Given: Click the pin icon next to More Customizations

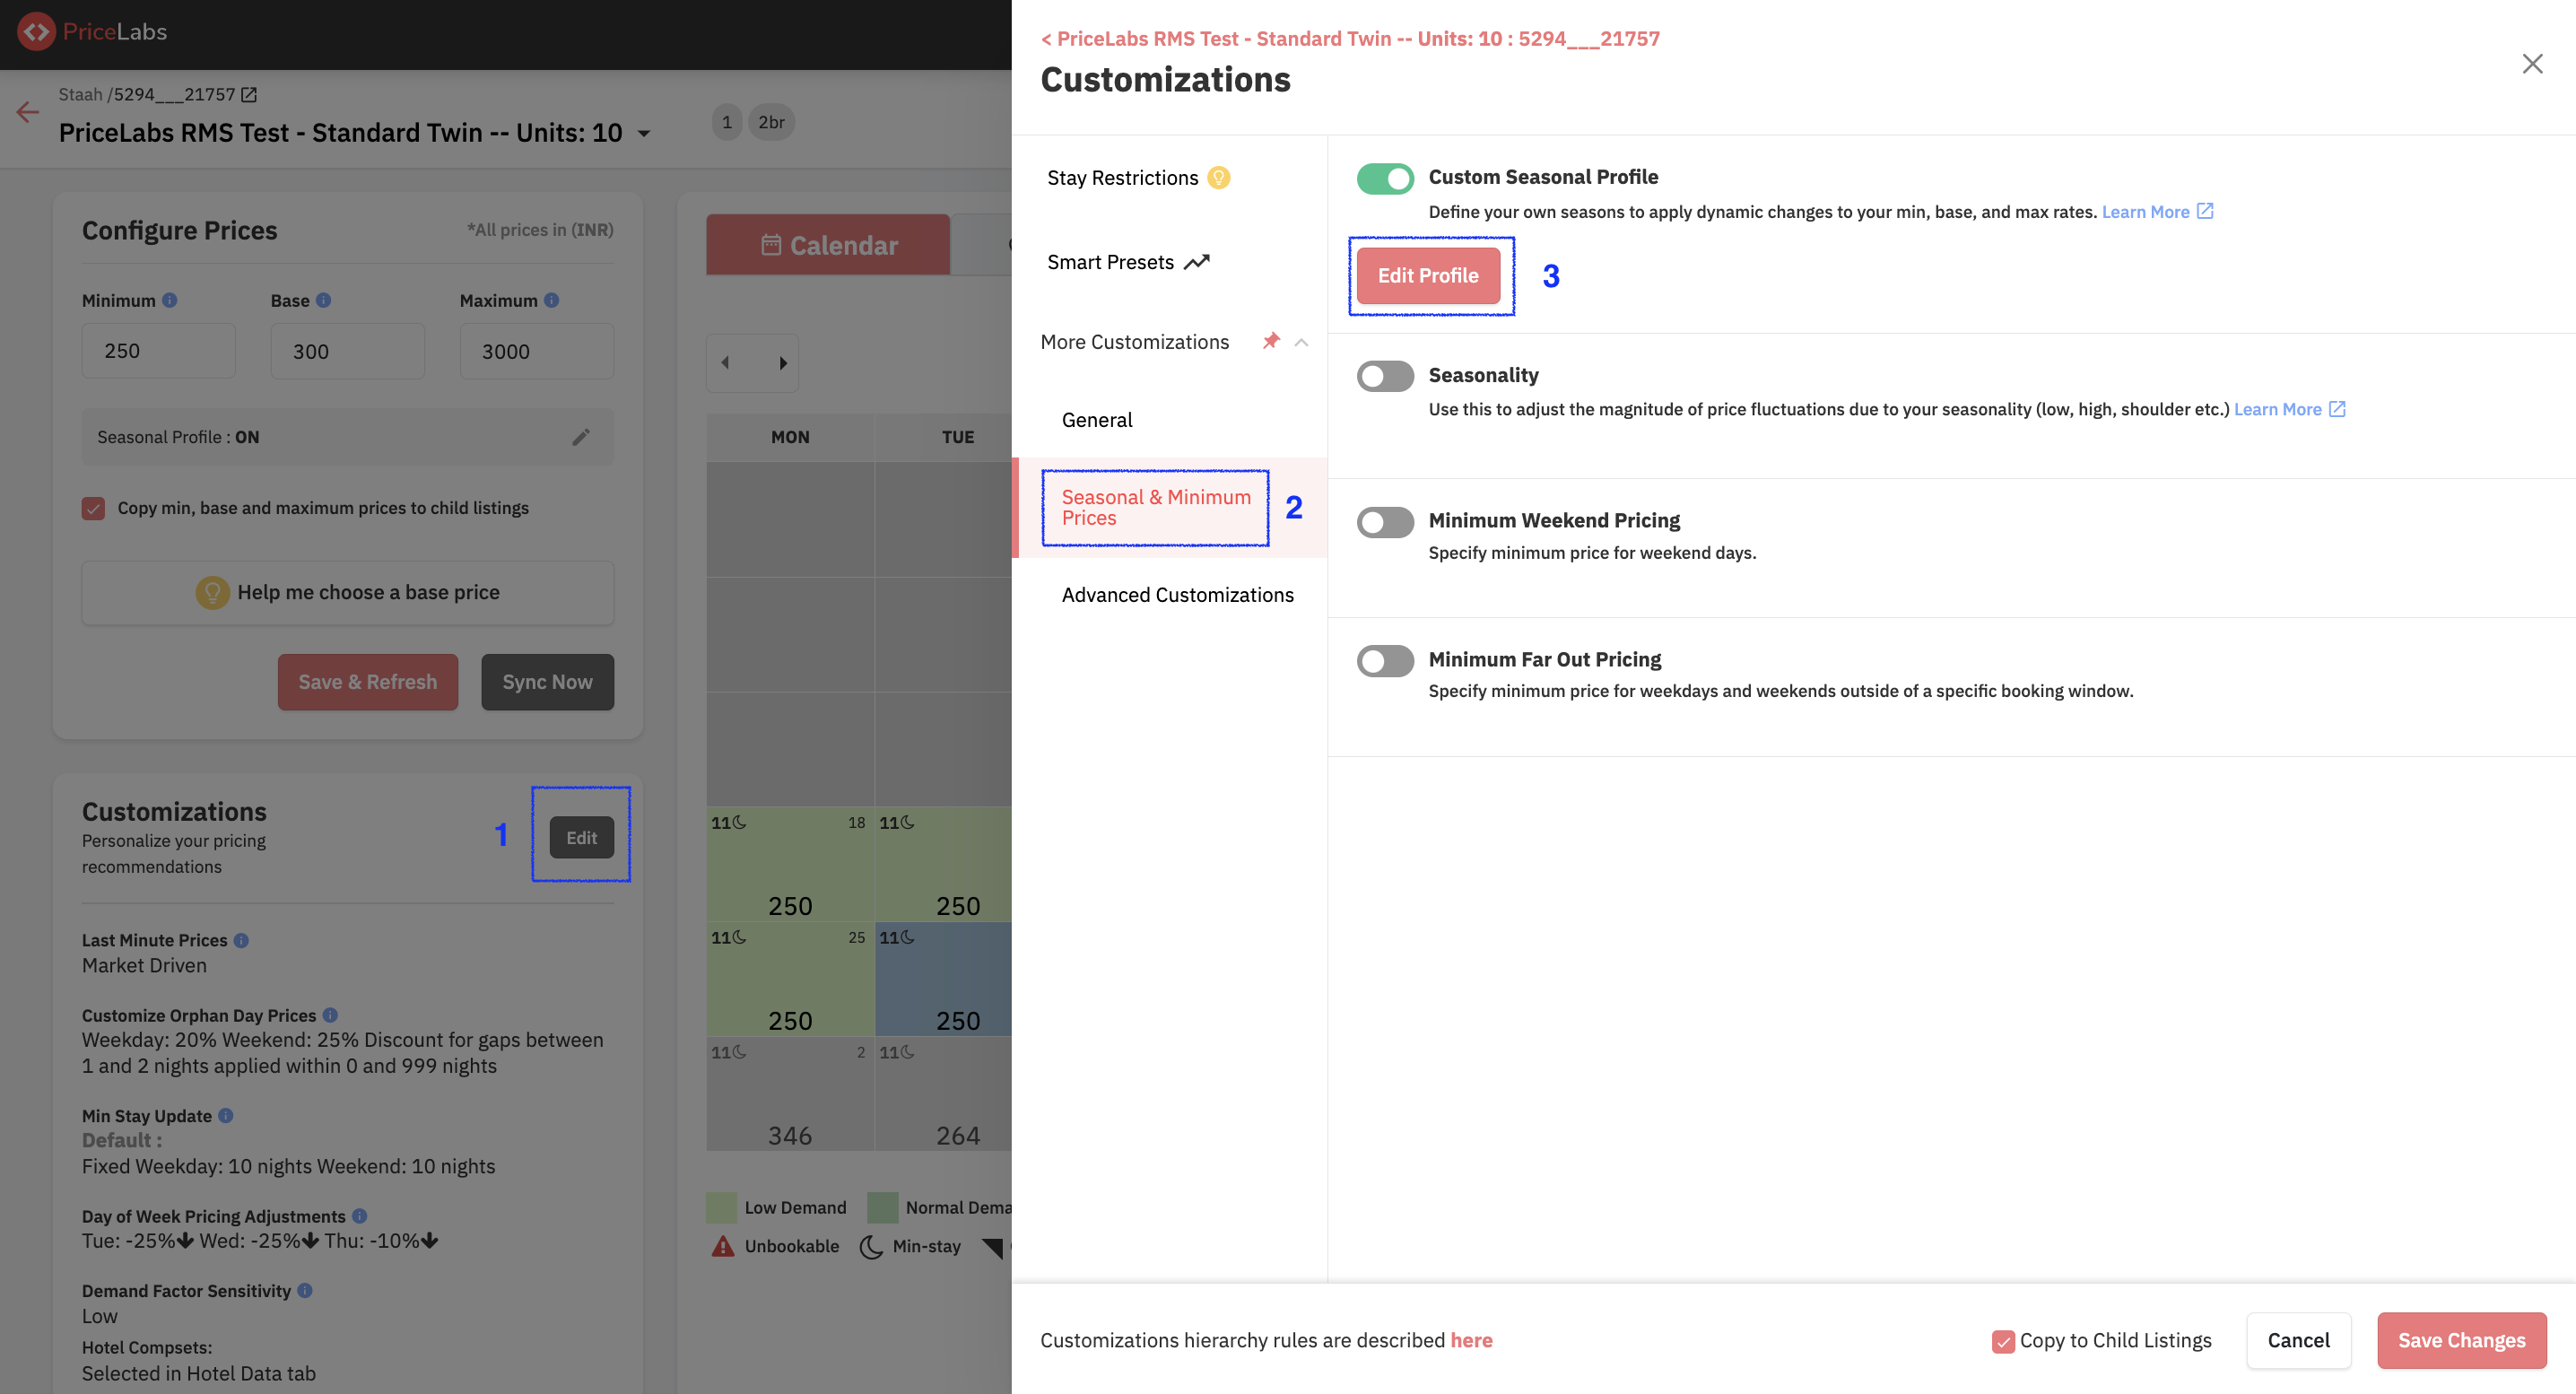Looking at the screenshot, I should 1271,341.
